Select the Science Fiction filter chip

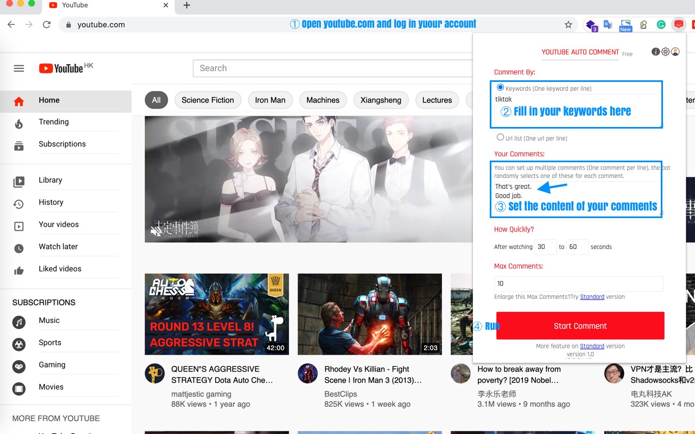coord(208,100)
